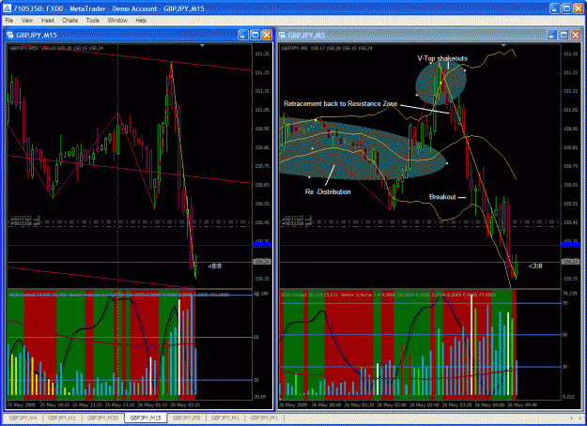Close the GBPJPY,M5 chart window
Viewport: 587px width, 426px height.
tap(576, 35)
